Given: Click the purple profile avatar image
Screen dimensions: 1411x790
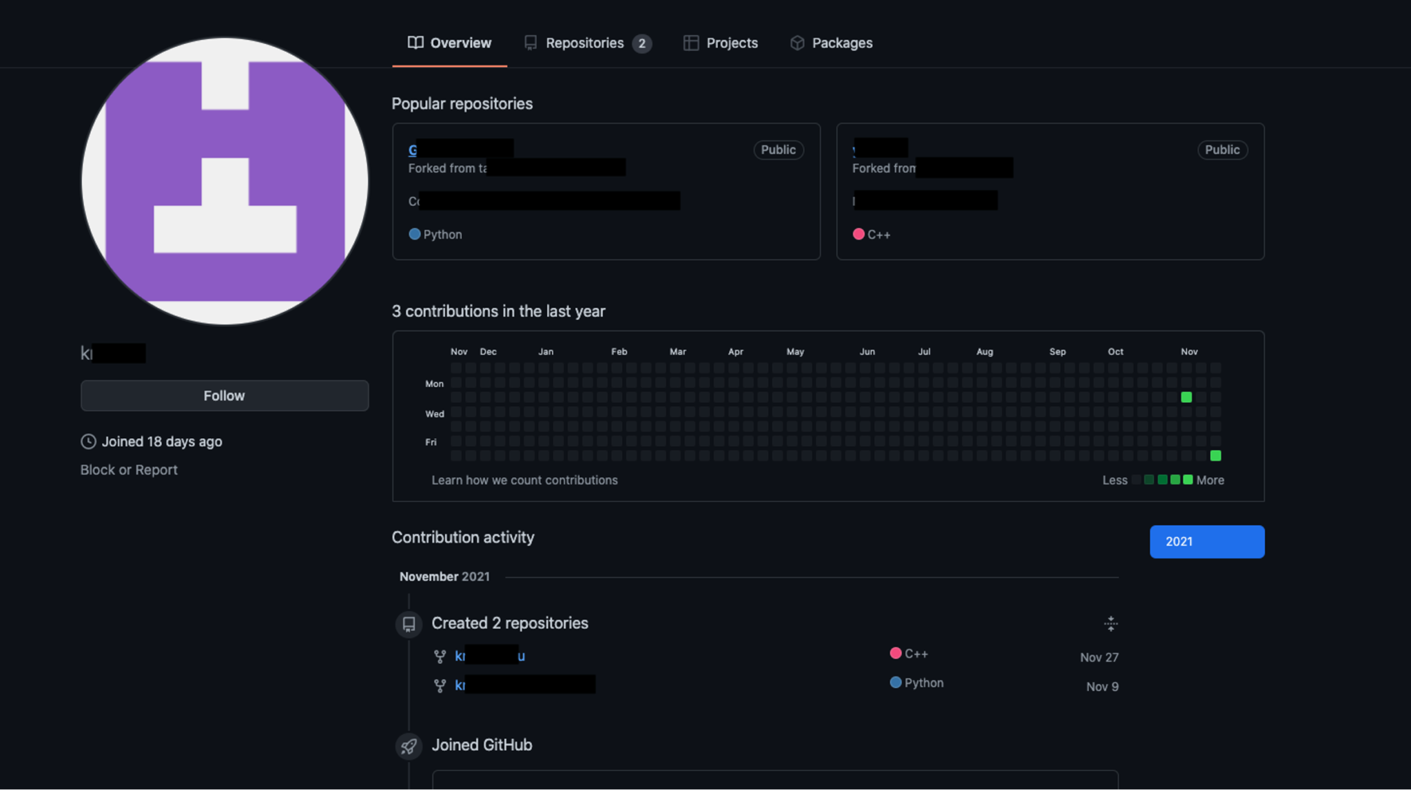Looking at the screenshot, I should 225,181.
